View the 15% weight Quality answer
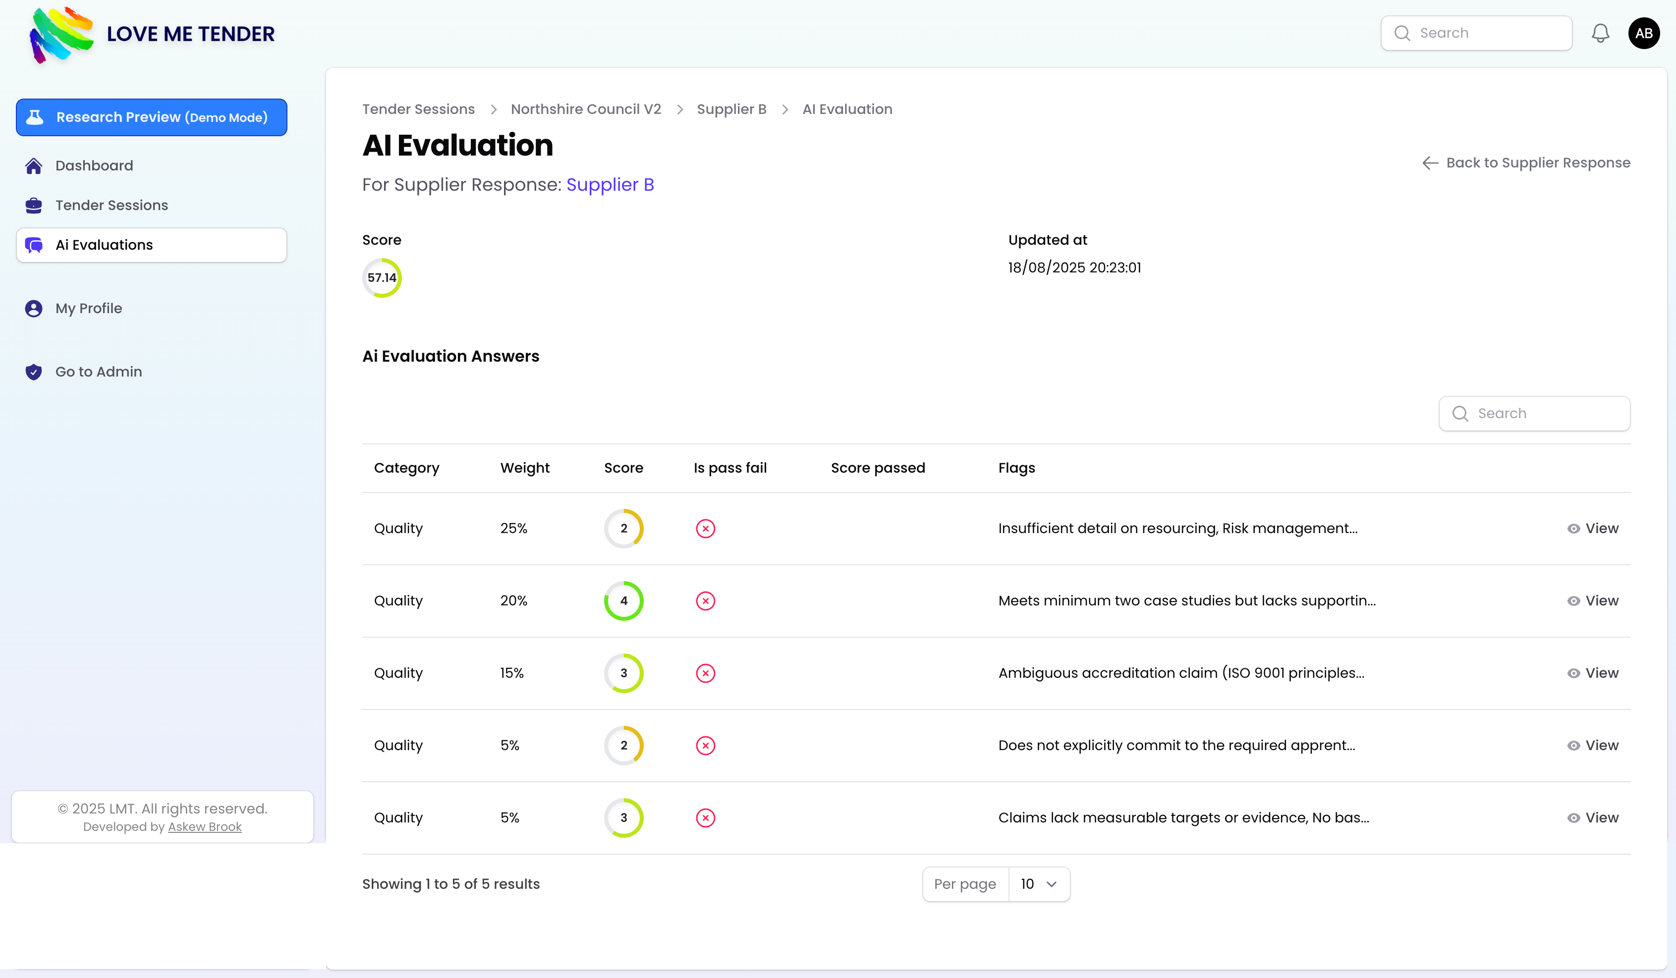Screen dimensions: 1676x978 (x=1593, y=673)
